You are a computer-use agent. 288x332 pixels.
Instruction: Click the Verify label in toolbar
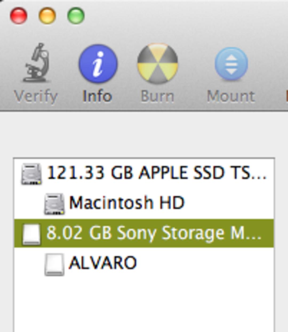click(36, 96)
